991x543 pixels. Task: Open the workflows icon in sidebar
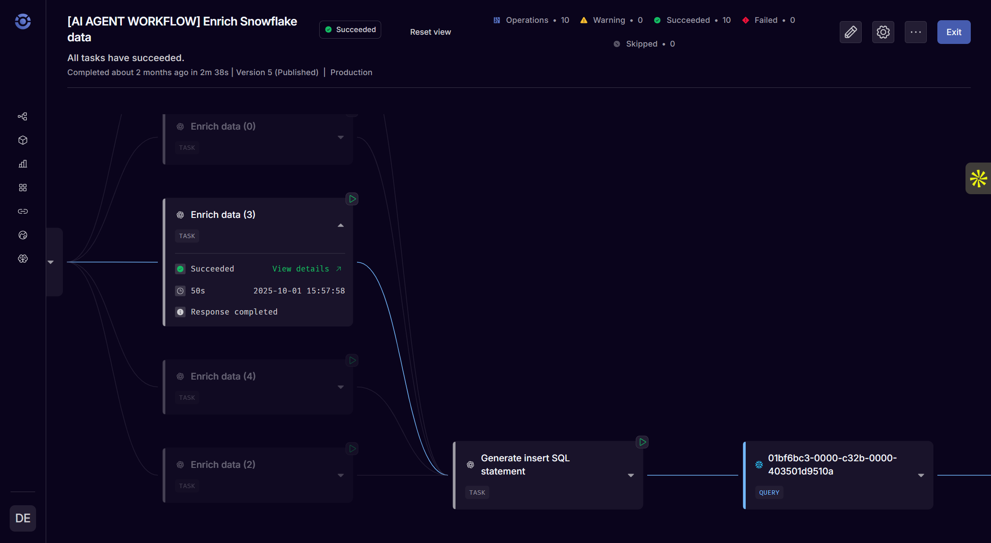click(x=23, y=116)
